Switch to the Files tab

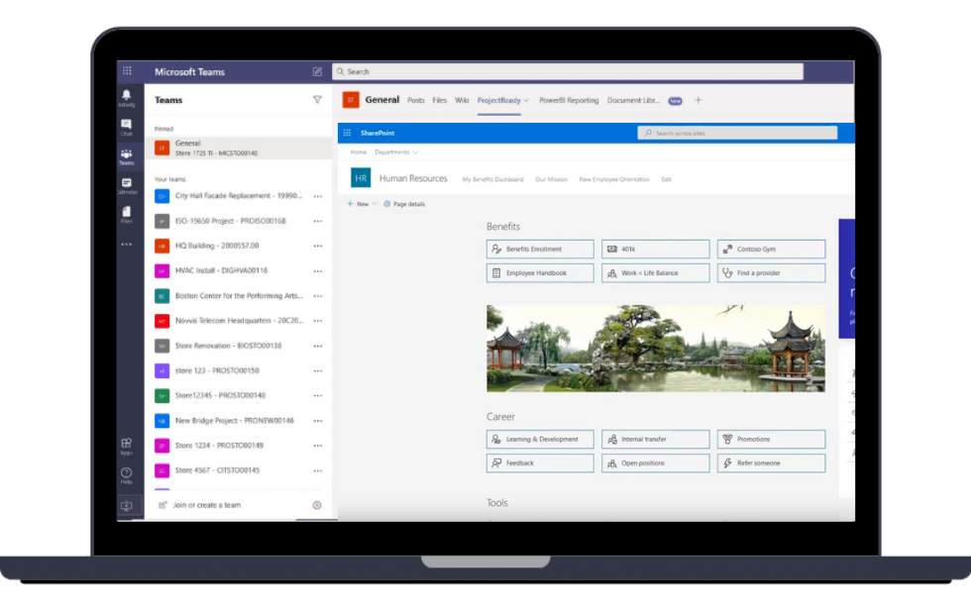coord(439,100)
